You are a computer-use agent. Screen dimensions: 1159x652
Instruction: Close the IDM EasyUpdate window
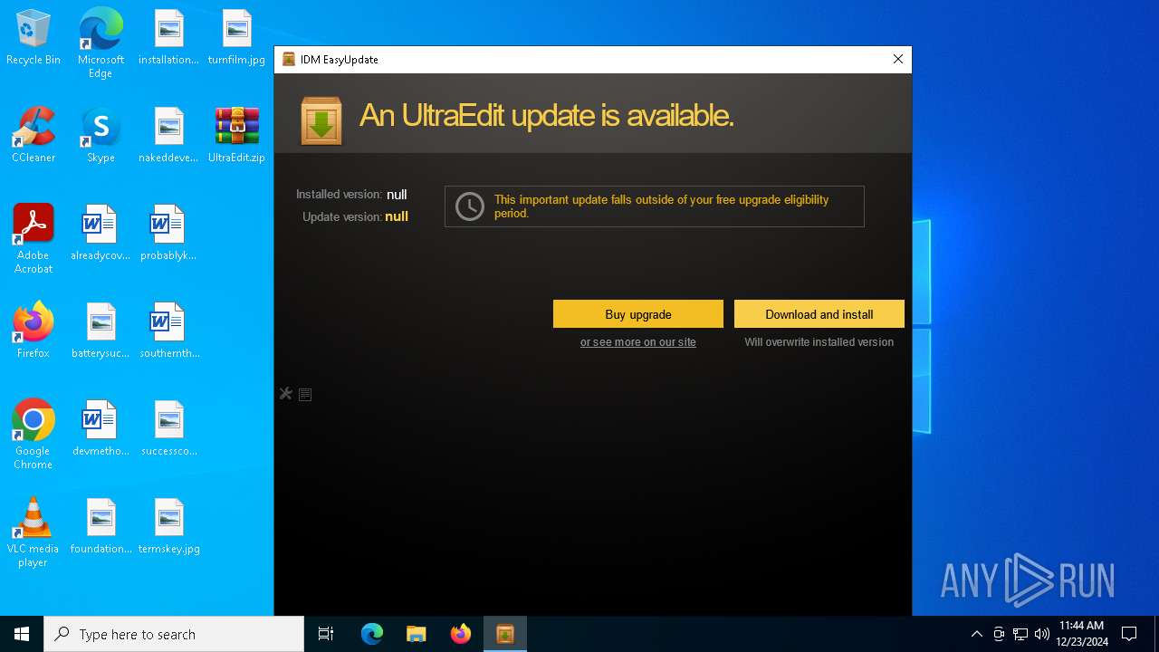click(898, 59)
